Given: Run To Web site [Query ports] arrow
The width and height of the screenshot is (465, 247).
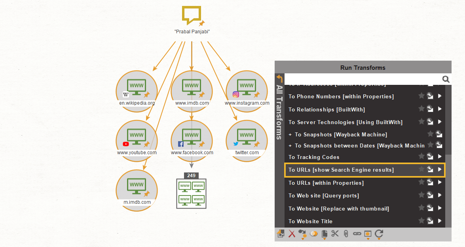Looking at the screenshot, I should (x=440, y=195).
